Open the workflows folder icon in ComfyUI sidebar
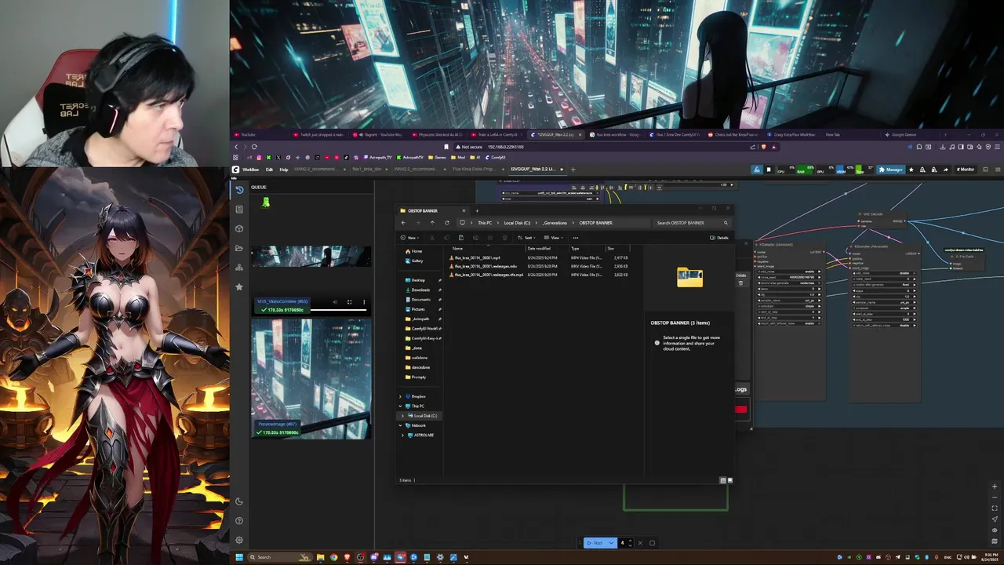 pos(239,248)
